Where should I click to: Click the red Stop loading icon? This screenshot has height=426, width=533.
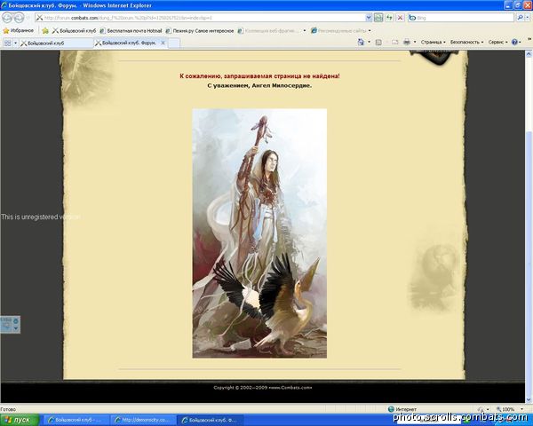400,18
